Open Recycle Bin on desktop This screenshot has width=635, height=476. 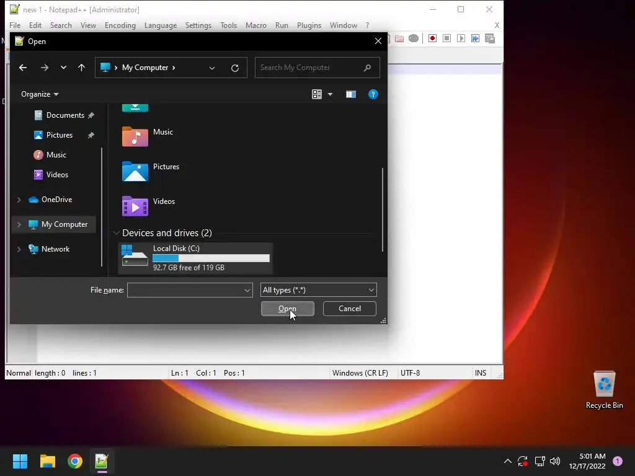[604, 390]
